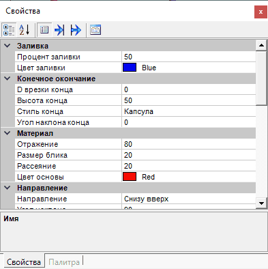
Task: Select the Направление value Снизу вверх
Action: pos(189,199)
